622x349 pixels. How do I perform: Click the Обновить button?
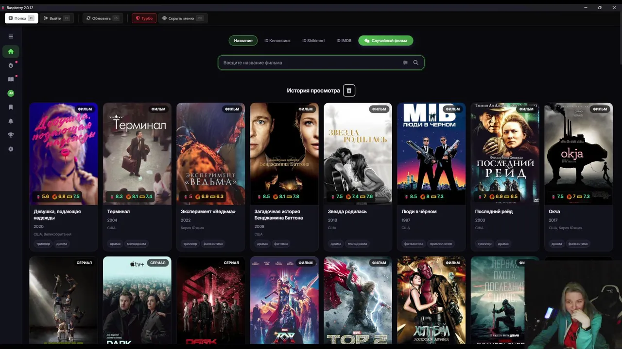coord(103,18)
